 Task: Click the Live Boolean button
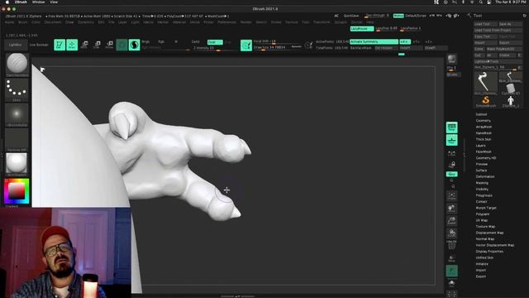point(39,45)
